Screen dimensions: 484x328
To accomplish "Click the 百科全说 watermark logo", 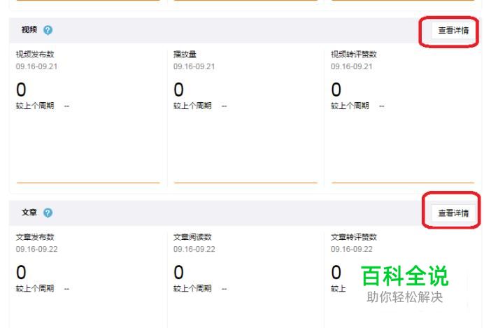I will (405, 276).
